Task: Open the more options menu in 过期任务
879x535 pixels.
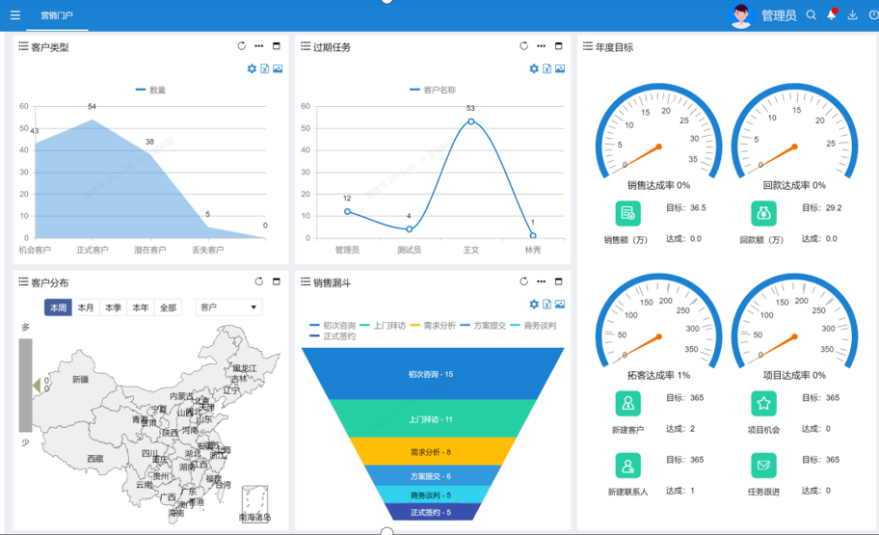Action: tap(542, 46)
